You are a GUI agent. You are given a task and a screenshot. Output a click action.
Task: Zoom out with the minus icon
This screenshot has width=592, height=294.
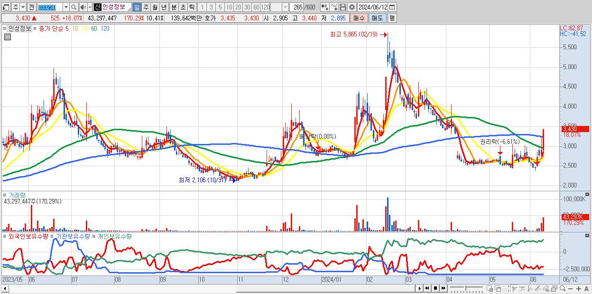click(x=570, y=288)
